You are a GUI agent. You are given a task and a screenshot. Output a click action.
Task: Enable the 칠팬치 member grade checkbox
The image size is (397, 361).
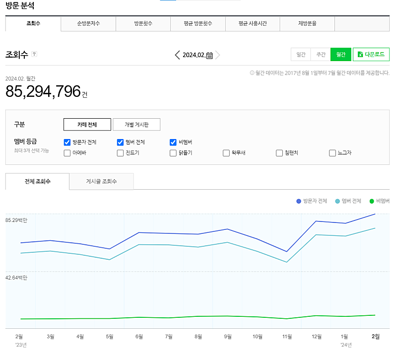pyautogui.click(x=279, y=153)
